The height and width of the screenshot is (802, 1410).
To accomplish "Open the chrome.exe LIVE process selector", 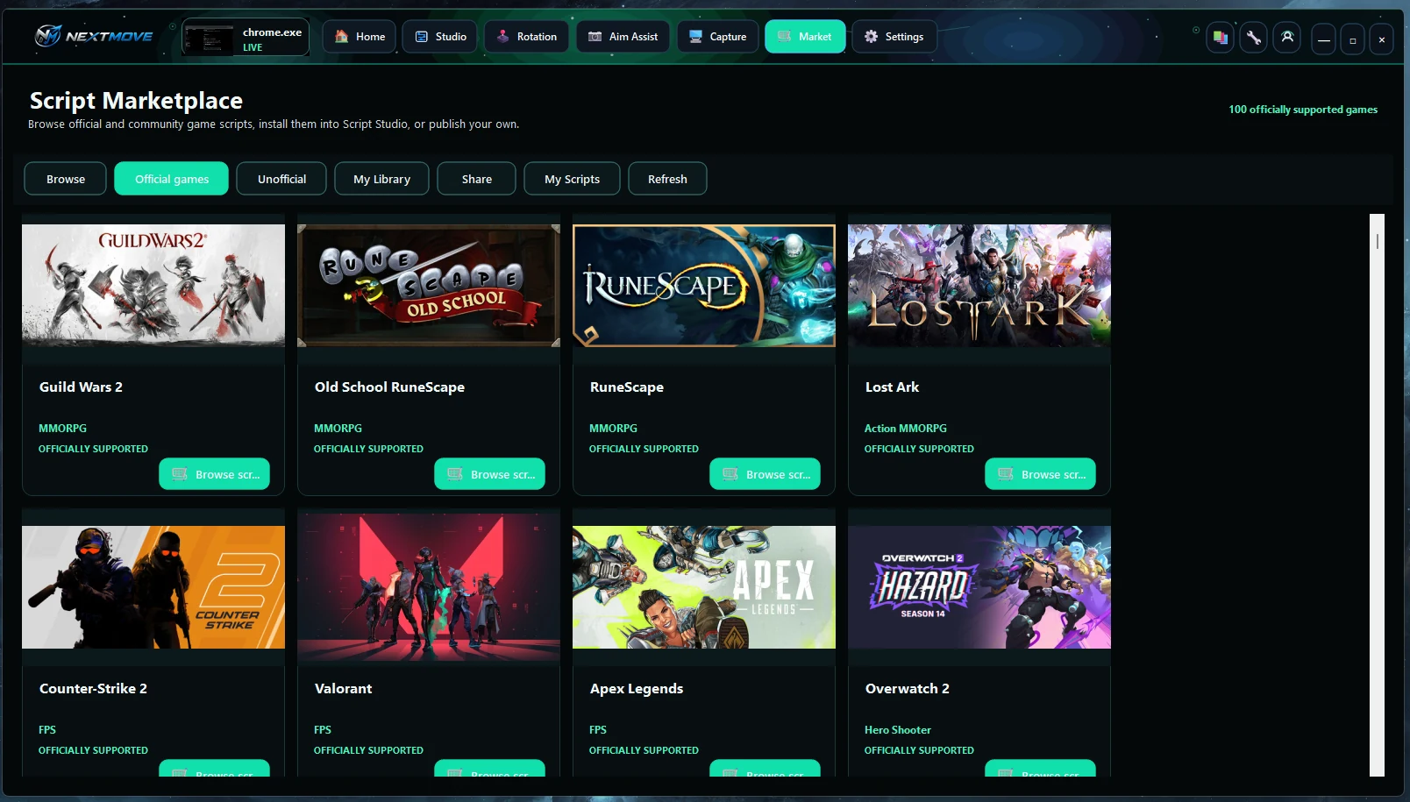I will tap(246, 38).
